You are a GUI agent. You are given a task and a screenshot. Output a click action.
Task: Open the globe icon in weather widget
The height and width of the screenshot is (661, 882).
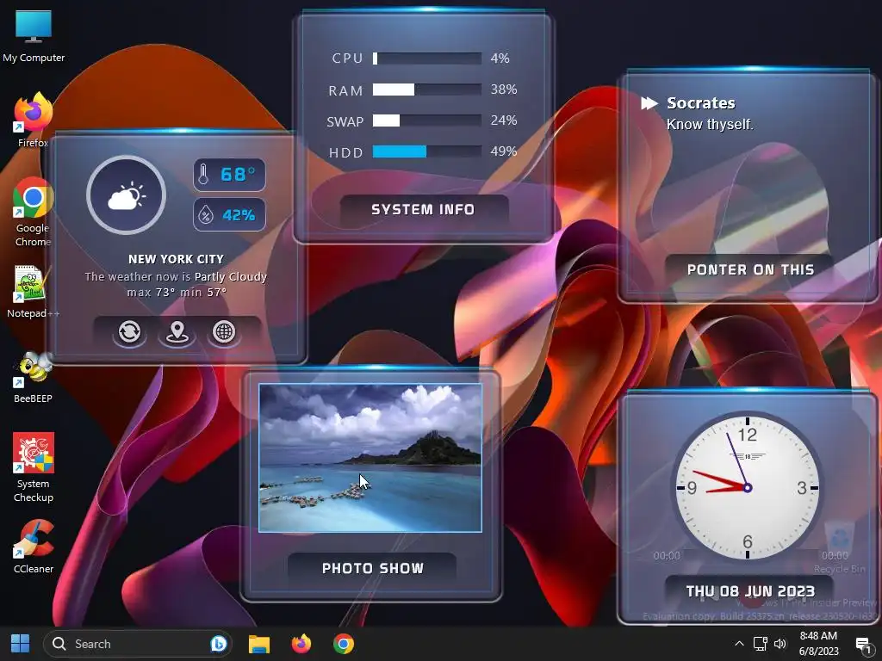tap(224, 331)
